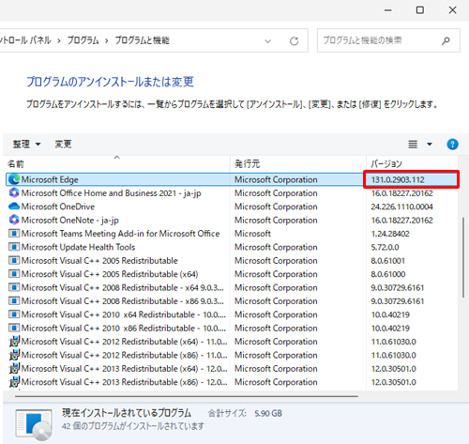Select the Microsoft Edge program icon

(14, 179)
